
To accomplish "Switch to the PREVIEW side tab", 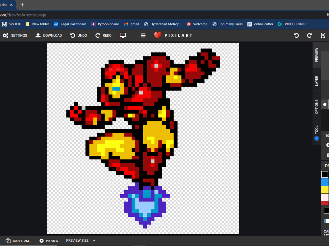I will (x=316, y=55).
